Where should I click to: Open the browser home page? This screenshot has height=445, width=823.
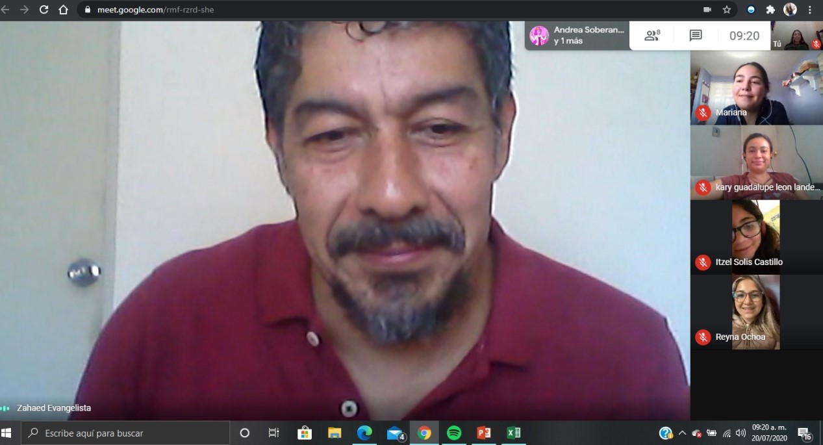pyautogui.click(x=63, y=10)
